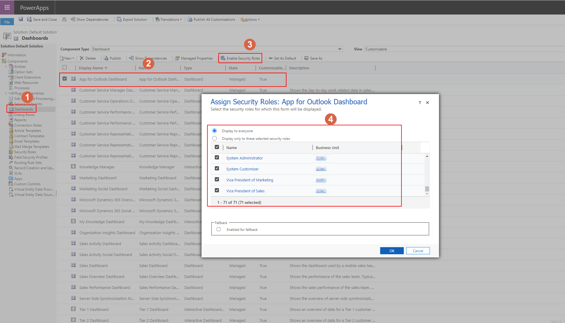Click Managed Properties
The width and height of the screenshot is (565, 323).
click(194, 58)
